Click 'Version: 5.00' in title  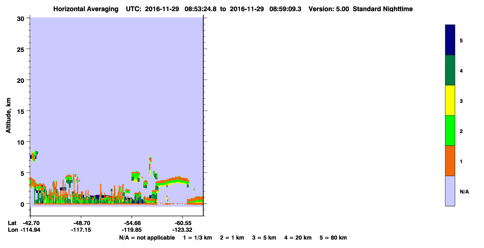click(x=329, y=9)
